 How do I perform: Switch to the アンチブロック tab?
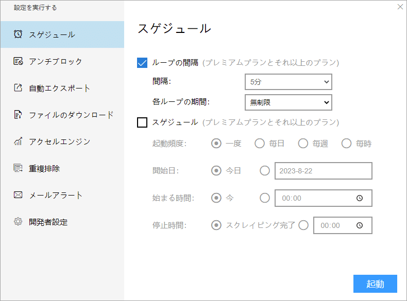tap(55, 61)
